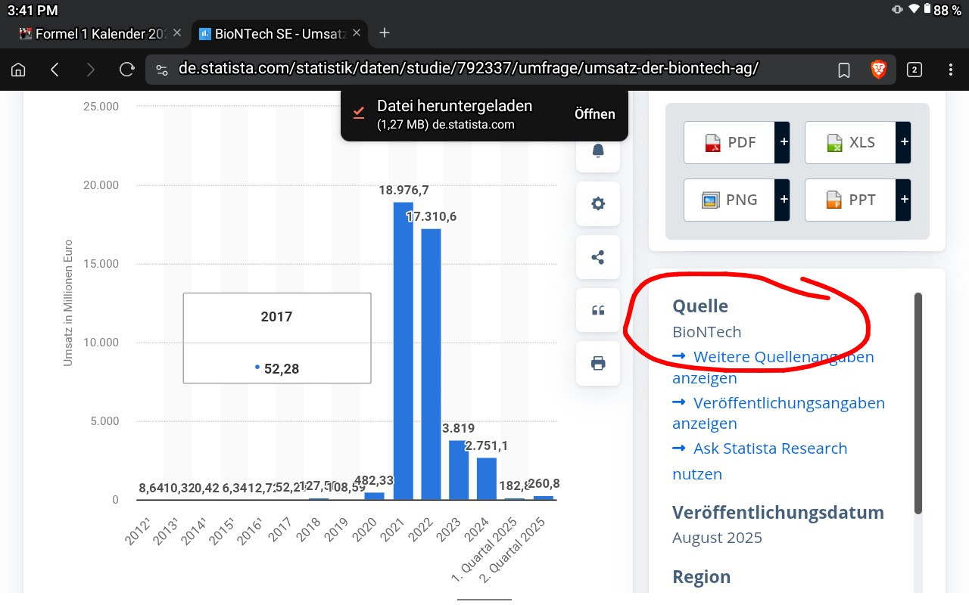The image size is (969, 605).
Task: Tap Öffnen to open downloaded file
Action: pyautogui.click(x=594, y=114)
